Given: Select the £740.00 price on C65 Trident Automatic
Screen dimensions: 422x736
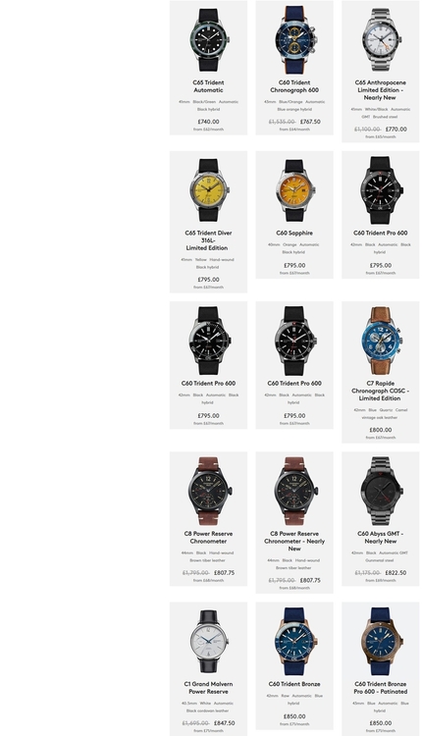Looking at the screenshot, I should pyautogui.click(x=208, y=122).
